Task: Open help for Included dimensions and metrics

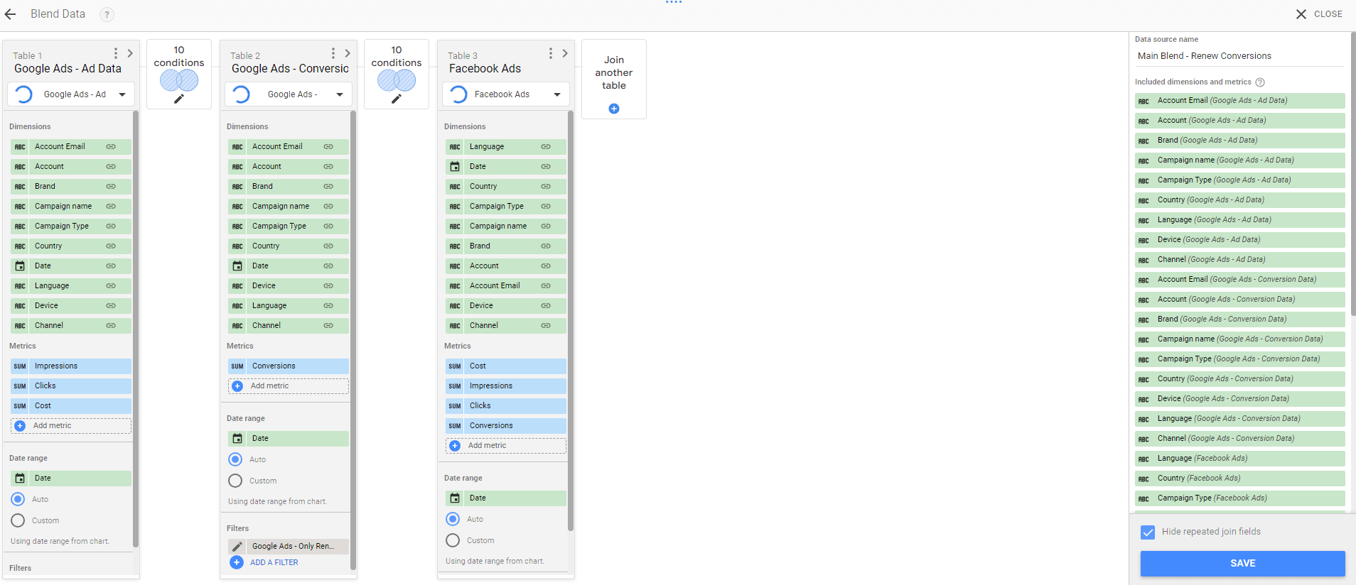Action: tap(1260, 82)
